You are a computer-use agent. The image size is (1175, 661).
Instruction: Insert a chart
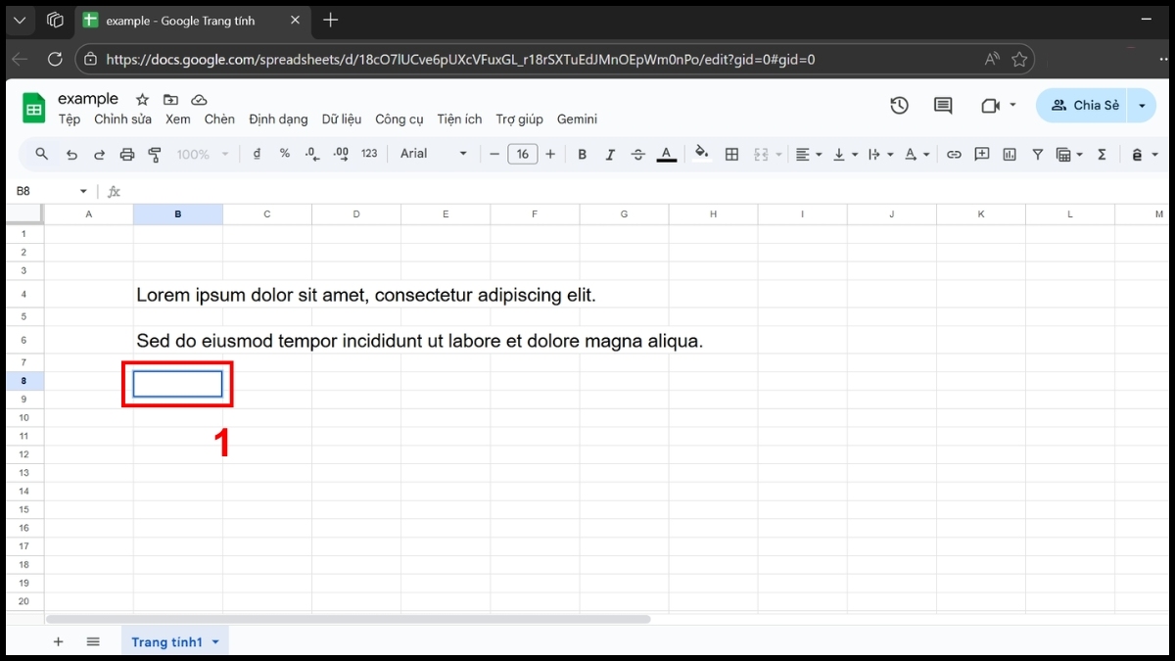pyautogui.click(x=1010, y=154)
